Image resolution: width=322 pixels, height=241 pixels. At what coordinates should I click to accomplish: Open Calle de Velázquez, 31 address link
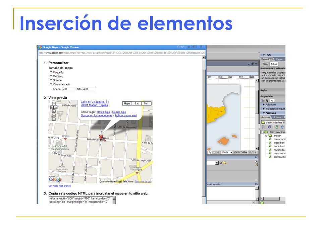pyautogui.click(x=95, y=102)
